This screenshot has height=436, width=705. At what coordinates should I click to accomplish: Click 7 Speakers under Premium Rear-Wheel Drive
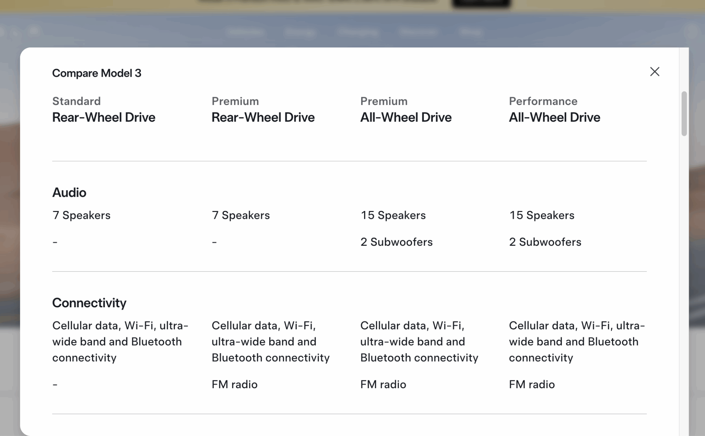241,215
